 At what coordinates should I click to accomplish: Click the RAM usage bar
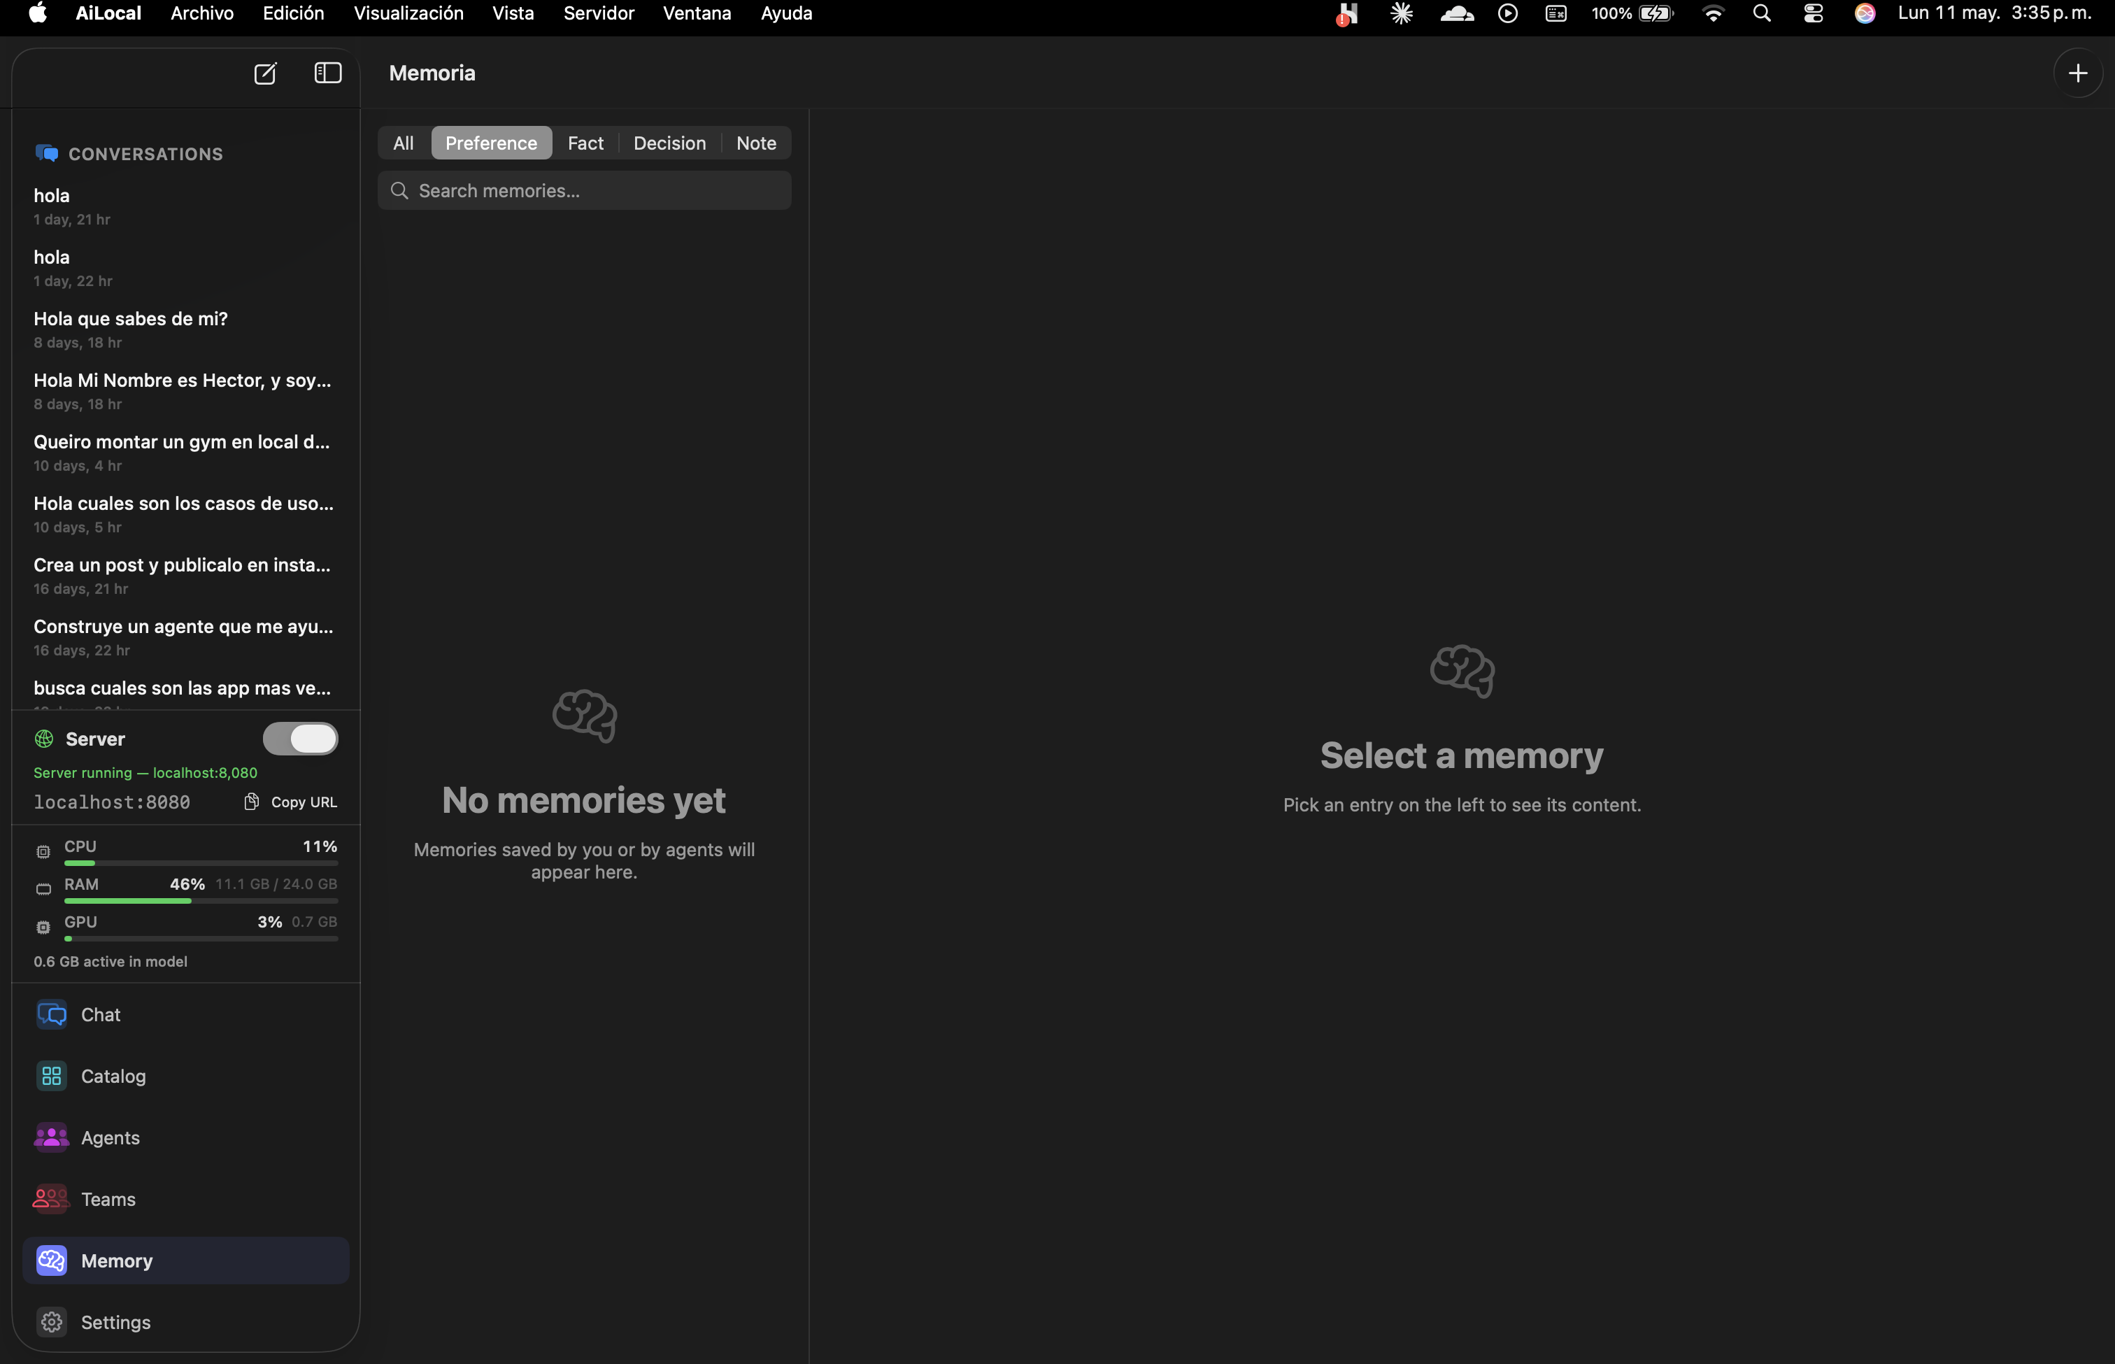click(201, 901)
